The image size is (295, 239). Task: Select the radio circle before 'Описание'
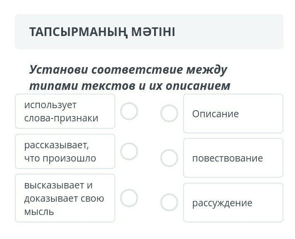[169, 113]
